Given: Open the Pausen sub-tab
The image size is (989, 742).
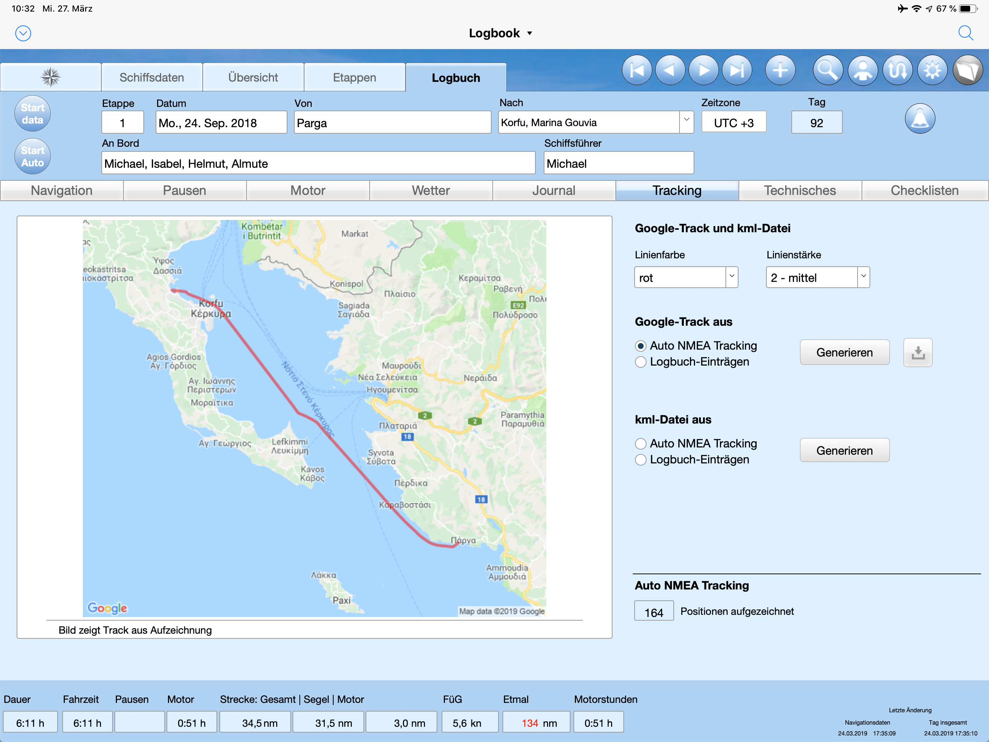Looking at the screenshot, I should 185,191.
